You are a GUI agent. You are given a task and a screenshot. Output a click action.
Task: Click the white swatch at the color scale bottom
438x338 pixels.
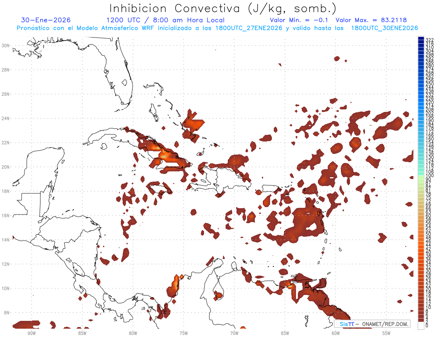tap(421, 325)
